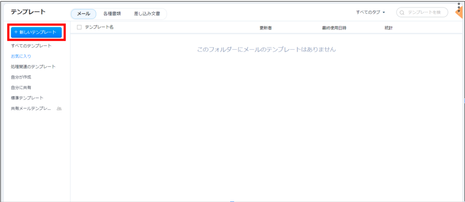
Task: Click the 統計 column header
Action: [389, 28]
